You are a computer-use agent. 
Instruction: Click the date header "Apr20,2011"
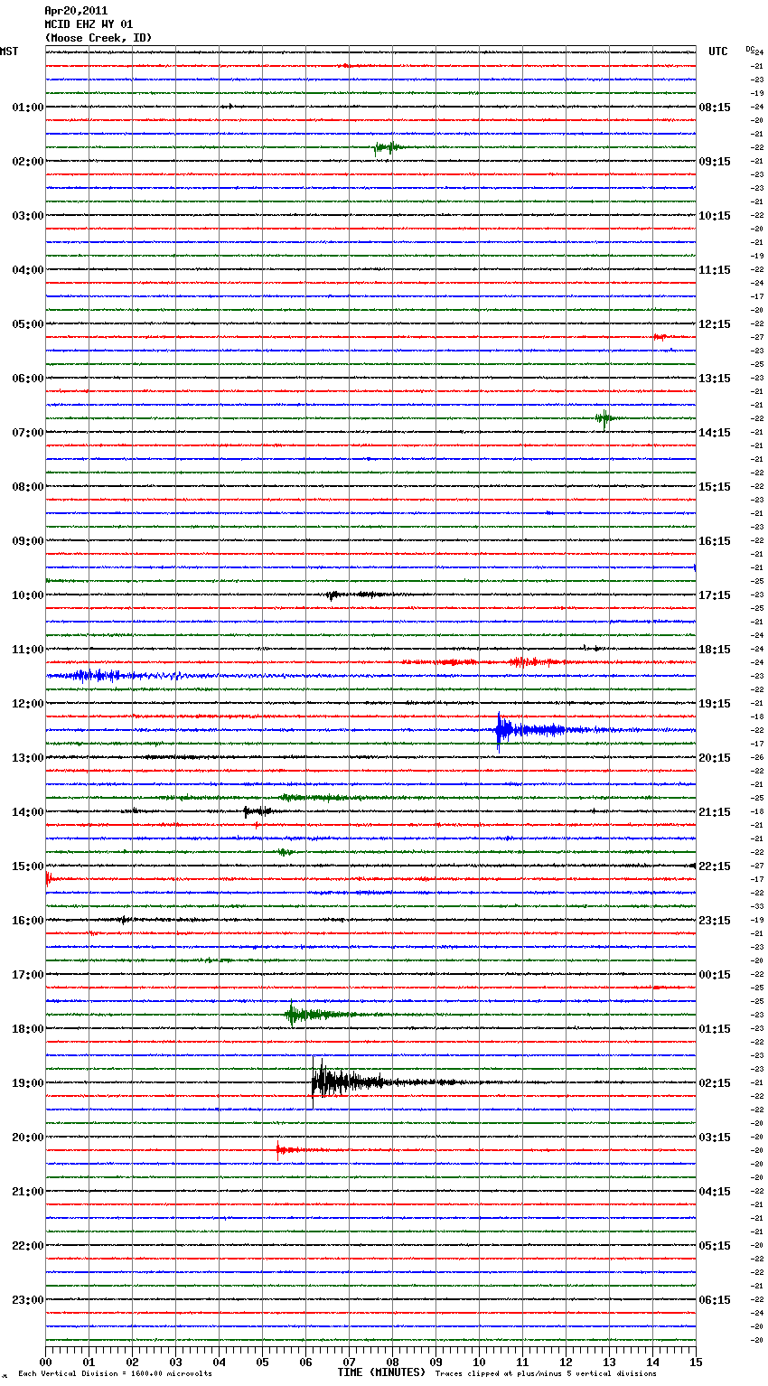(x=76, y=11)
